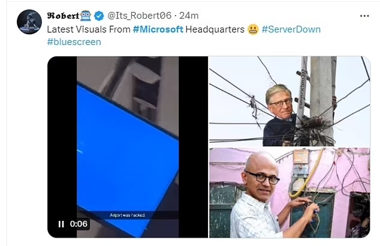Viewport: 380px width, 246px height.
Task: Click the robot emoji beside Robert's name
Action: (85, 16)
